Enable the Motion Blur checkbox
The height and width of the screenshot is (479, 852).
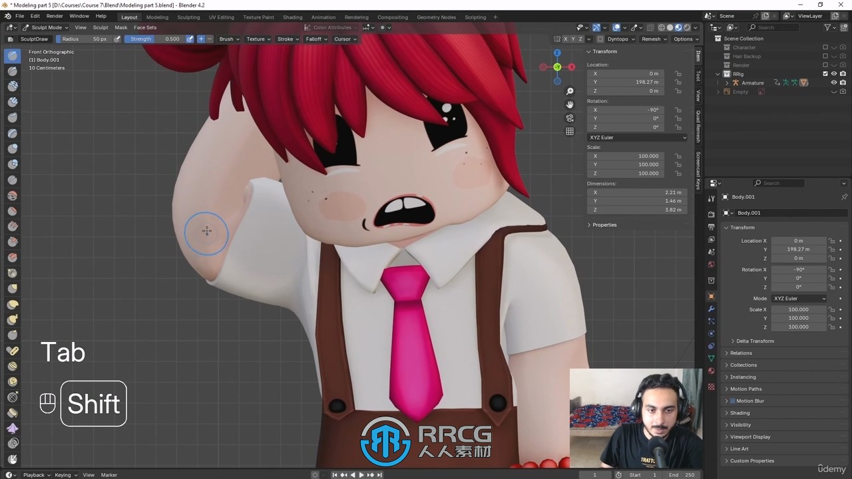coord(733,400)
